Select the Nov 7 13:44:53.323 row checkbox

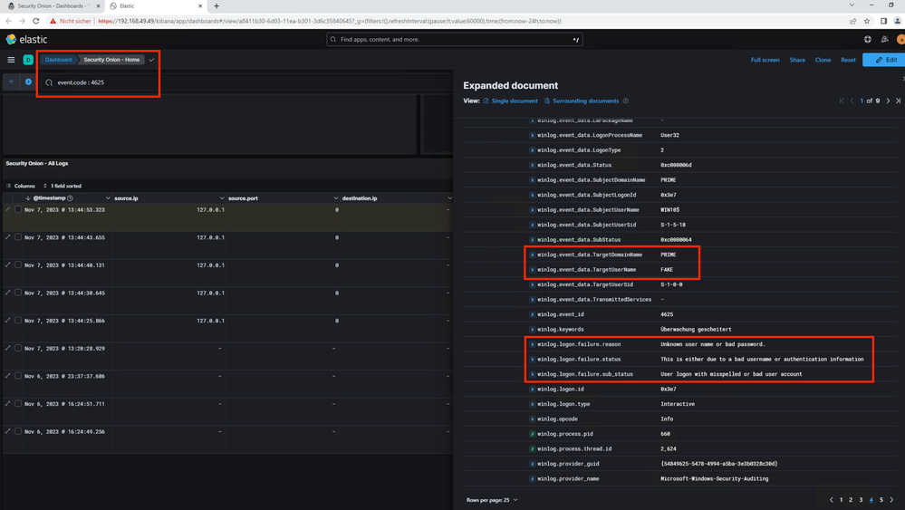18,209
